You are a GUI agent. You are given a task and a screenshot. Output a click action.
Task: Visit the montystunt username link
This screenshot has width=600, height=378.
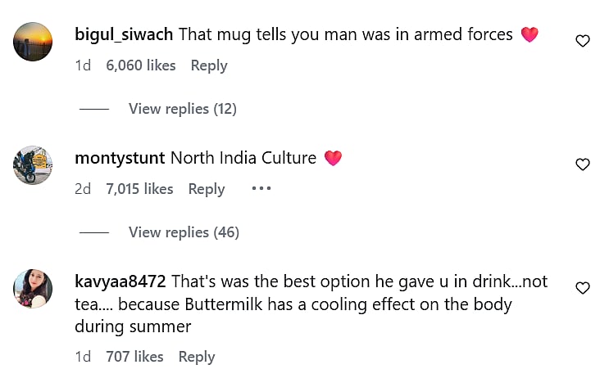[x=120, y=158]
